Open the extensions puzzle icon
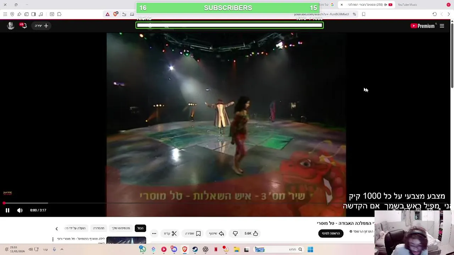 pos(59,14)
